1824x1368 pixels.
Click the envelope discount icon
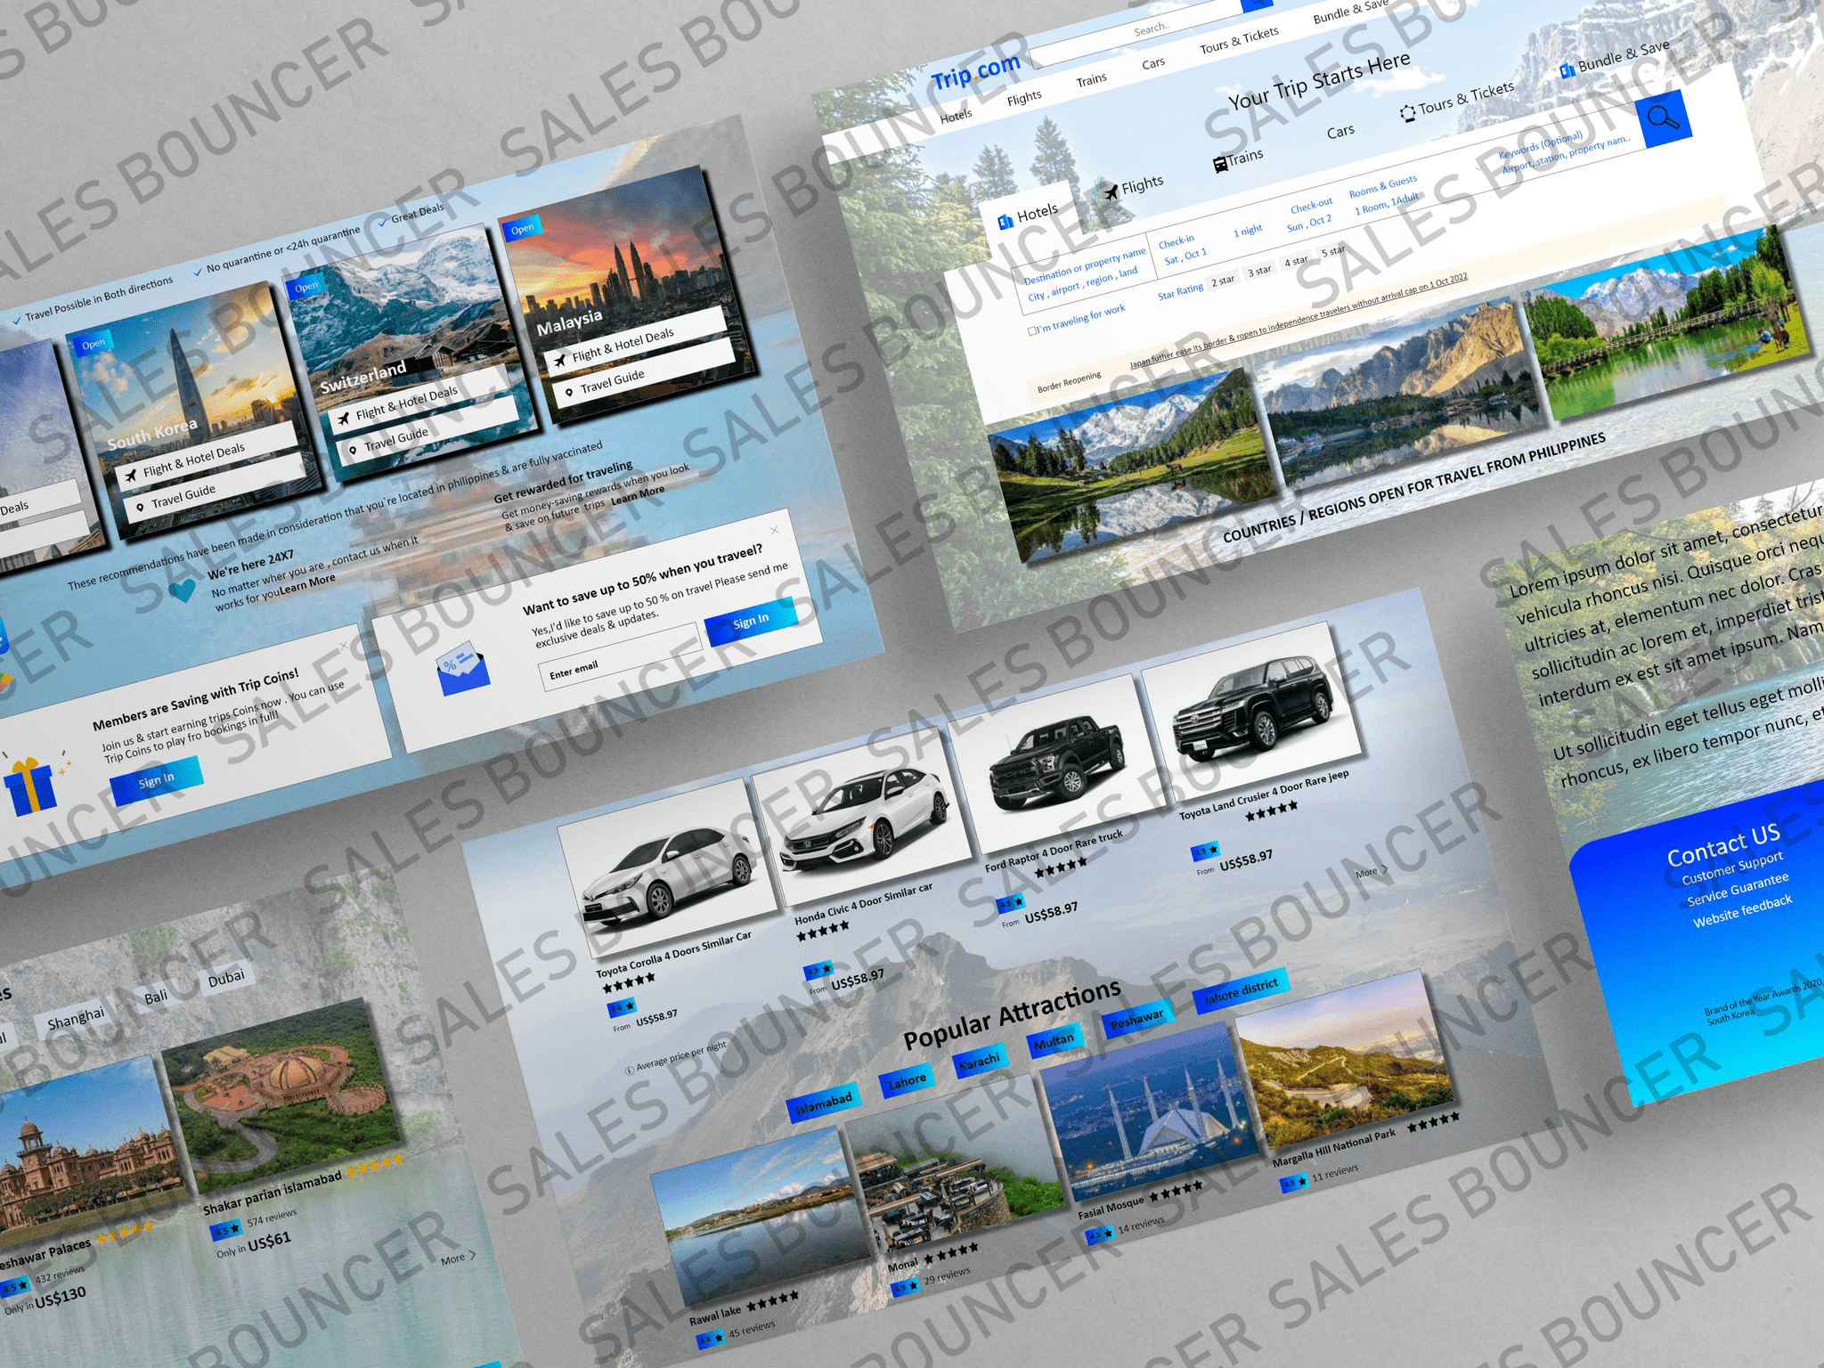click(x=463, y=671)
